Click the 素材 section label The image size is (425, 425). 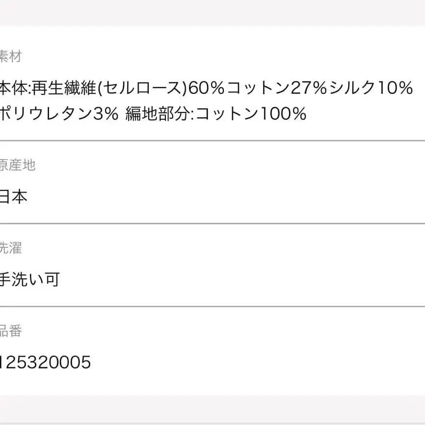[11, 56]
